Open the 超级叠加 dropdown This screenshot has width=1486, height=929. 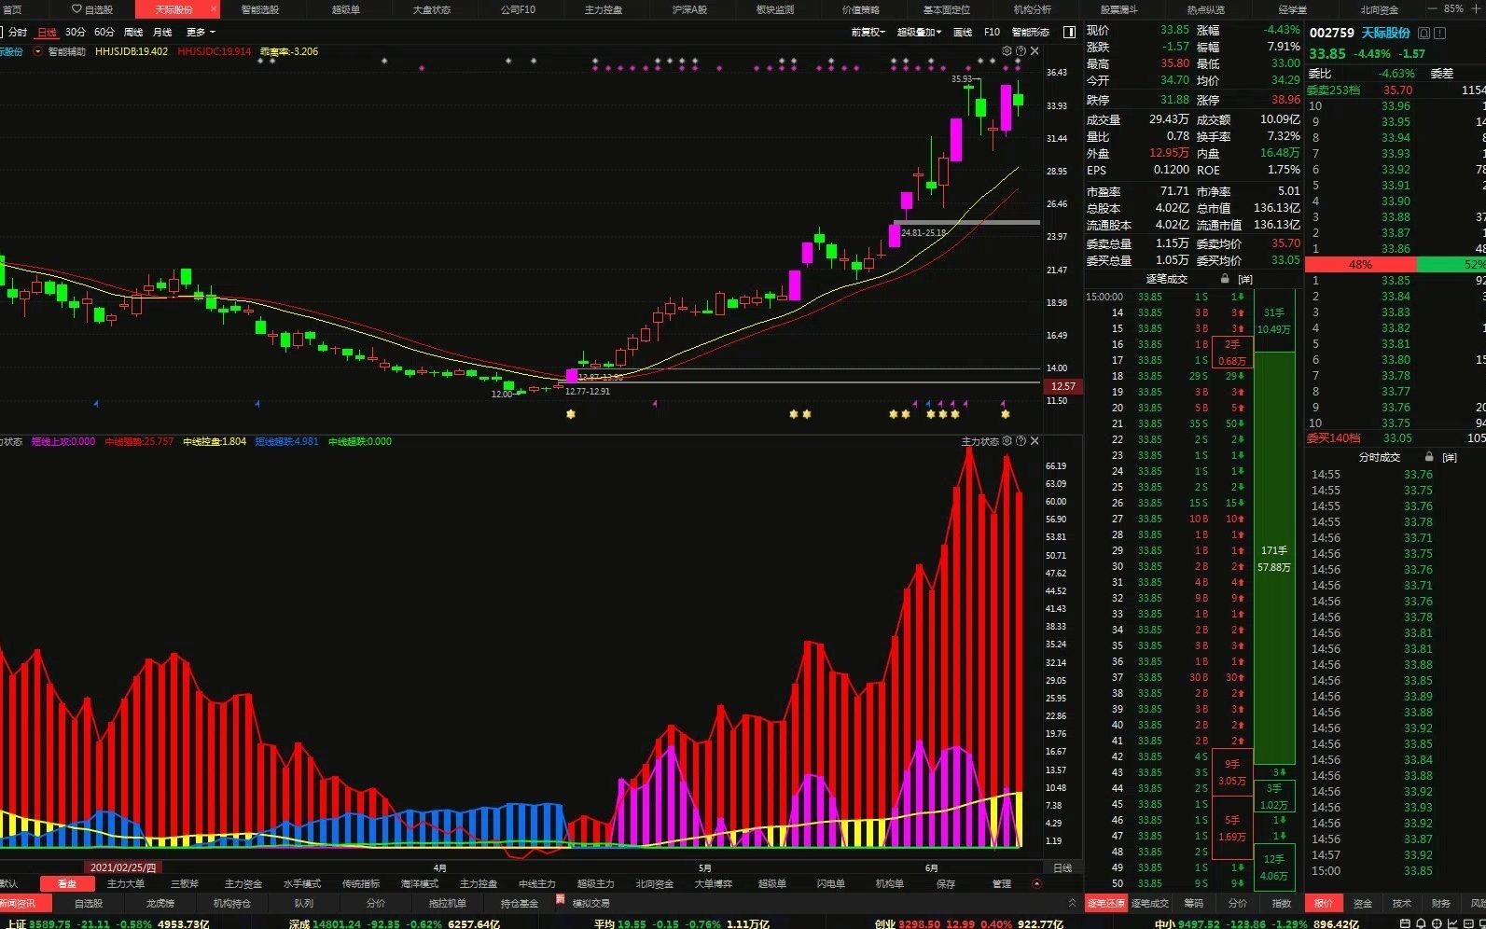[919, 32]
